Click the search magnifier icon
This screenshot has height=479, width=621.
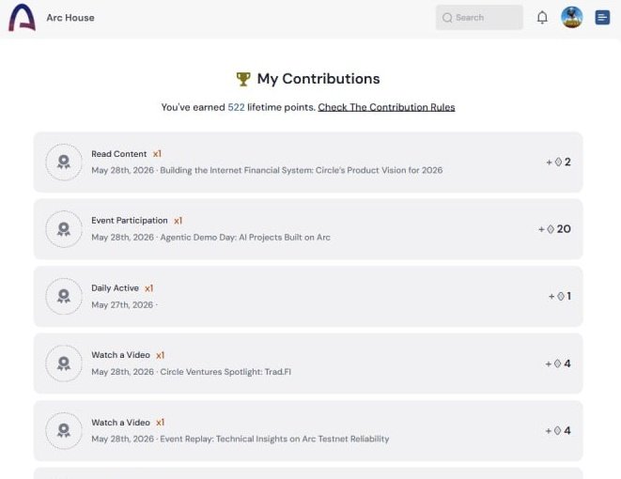click(x=447, y=18)
